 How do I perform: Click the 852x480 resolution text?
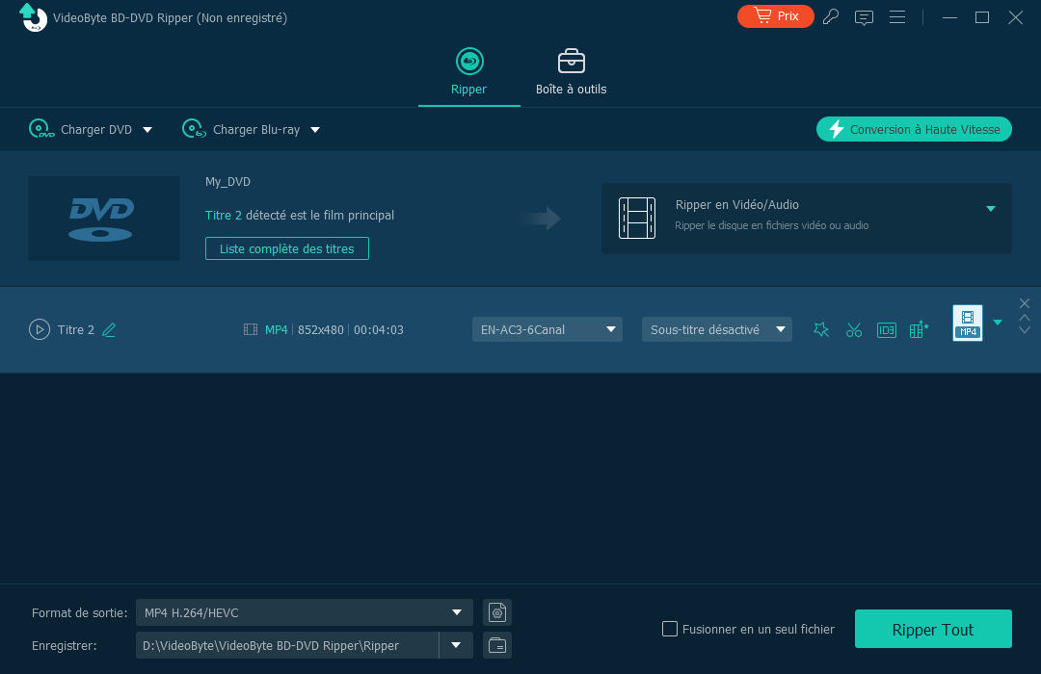pyautogui.click(x=321, y=329)
